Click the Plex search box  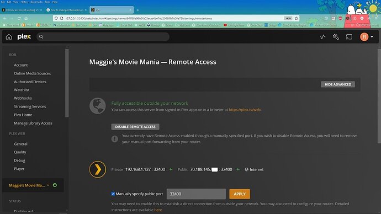[103, 37]
